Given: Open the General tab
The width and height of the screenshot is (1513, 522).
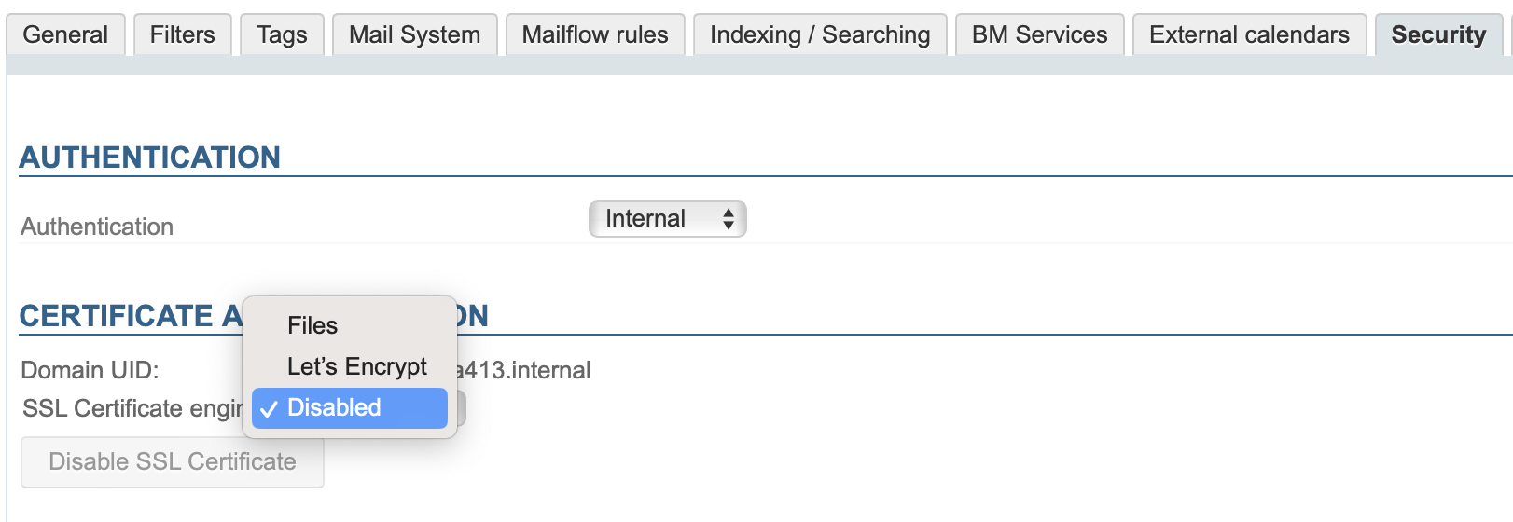Looking at the screenshot, I should coord(65,35).
